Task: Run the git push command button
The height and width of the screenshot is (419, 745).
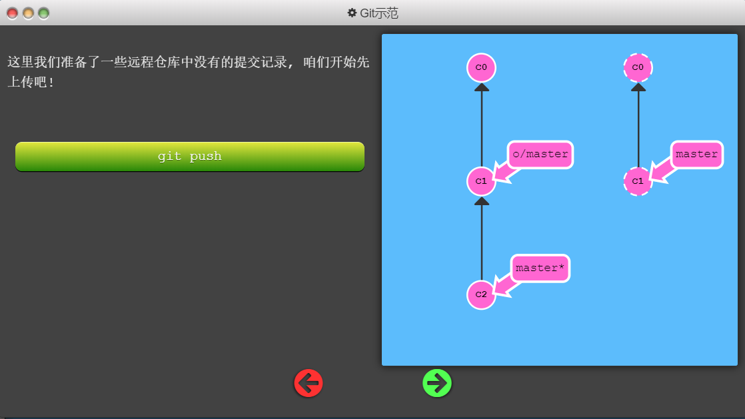Action: point(189,157)
